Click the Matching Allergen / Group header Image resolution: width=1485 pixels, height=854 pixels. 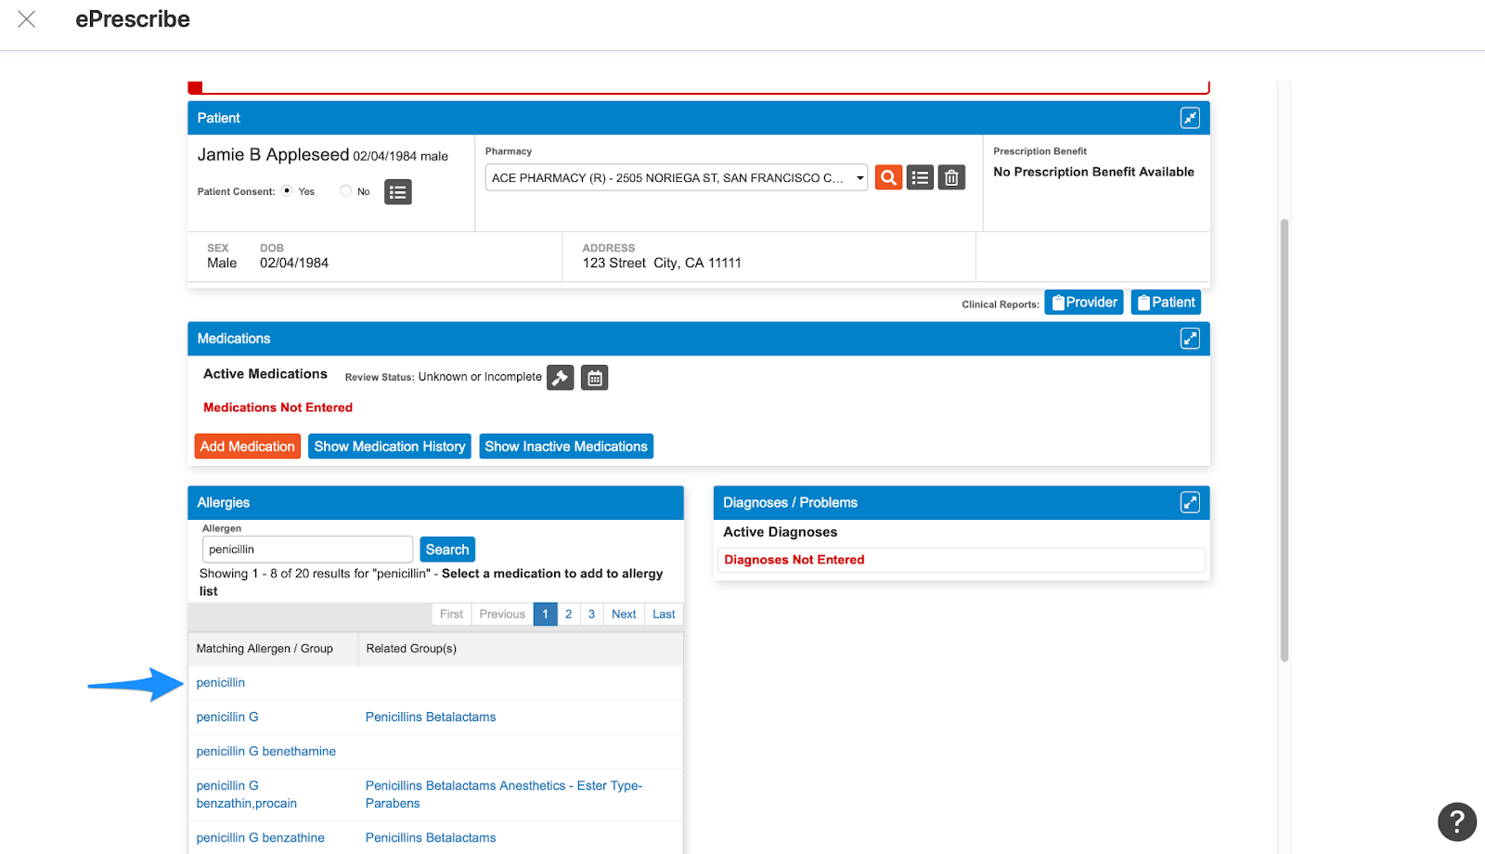coord(265,649)
